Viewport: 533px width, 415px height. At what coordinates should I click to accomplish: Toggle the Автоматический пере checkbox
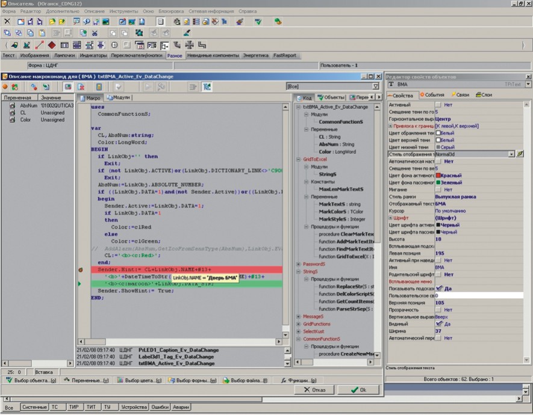click(x=438, y=338)
